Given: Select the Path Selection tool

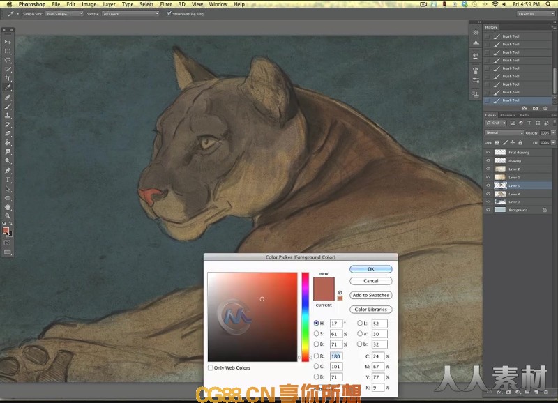Looking at the screenshot, I should [8, 189].
